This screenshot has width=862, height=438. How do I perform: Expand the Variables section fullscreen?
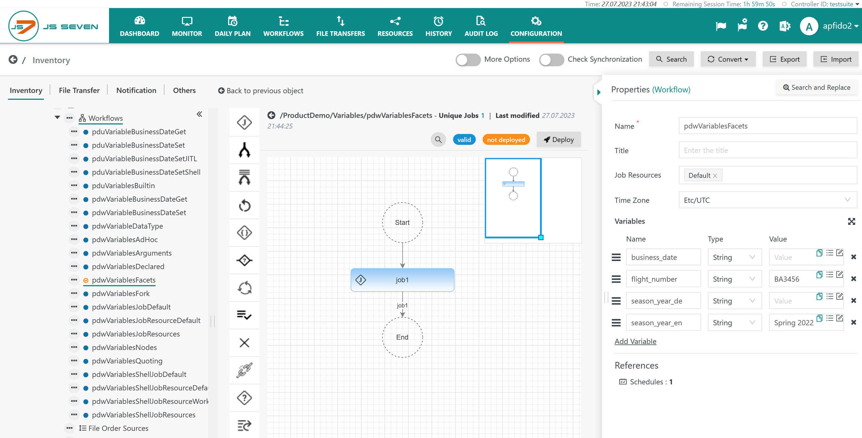tap(851, 221)
